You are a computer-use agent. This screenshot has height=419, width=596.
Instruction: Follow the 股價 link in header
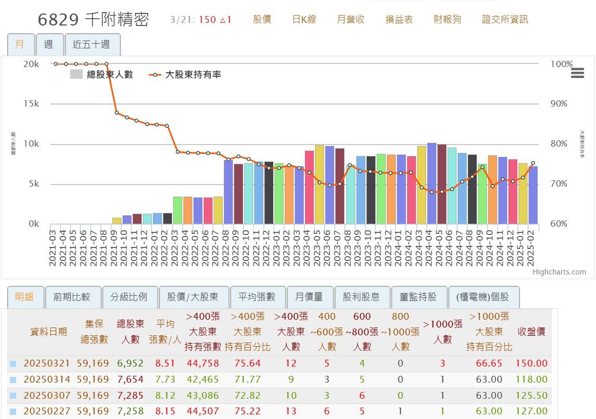[x=262, y=19]
